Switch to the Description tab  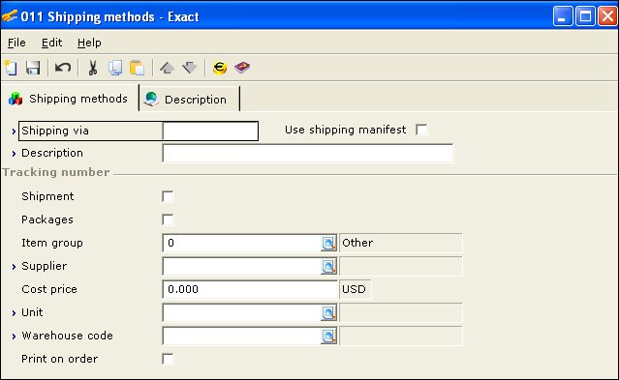(189, 100)
